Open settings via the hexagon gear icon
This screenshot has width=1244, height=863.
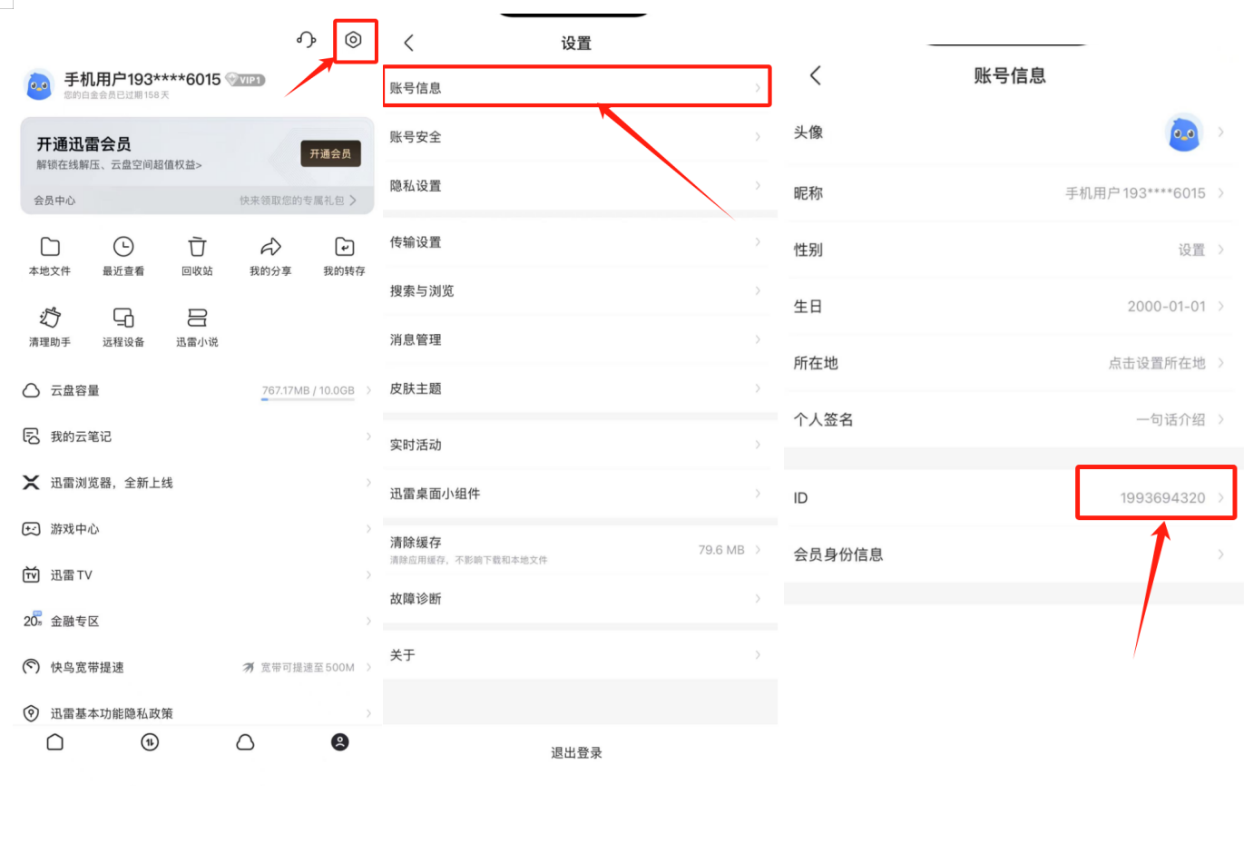[x=354, y=40]
